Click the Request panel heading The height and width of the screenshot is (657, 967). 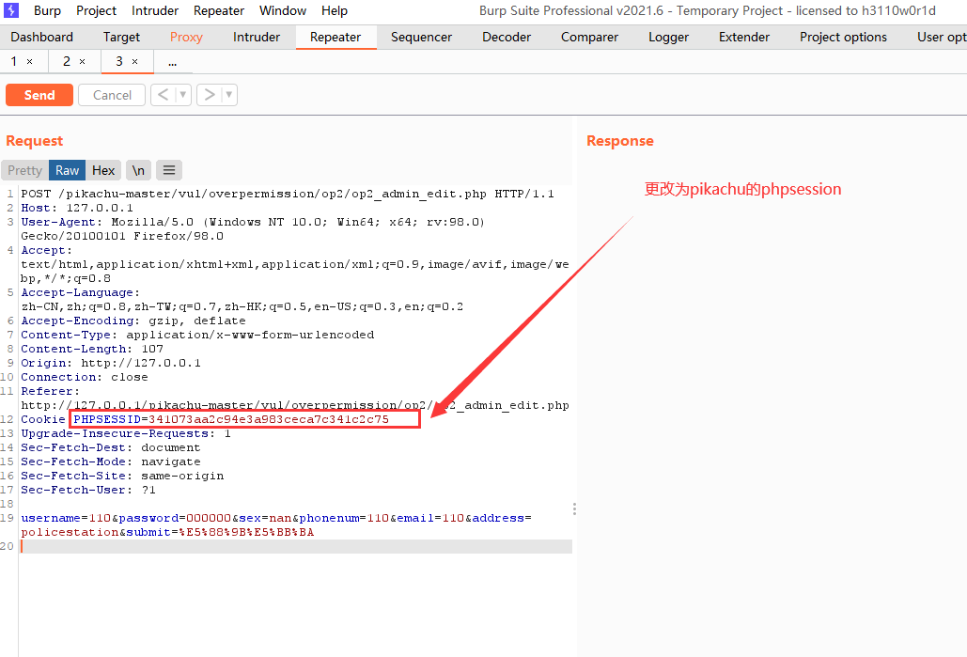(35, 141)
